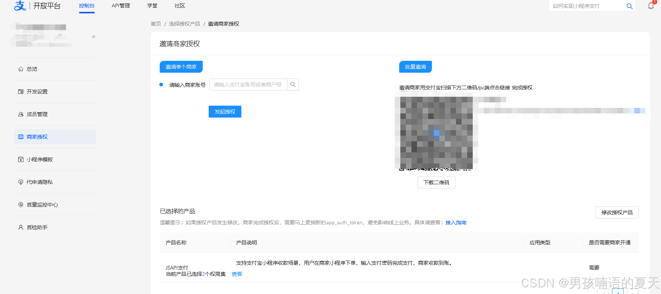
Task: Click the 发起授权 button
Action: (x=225, y=112)
